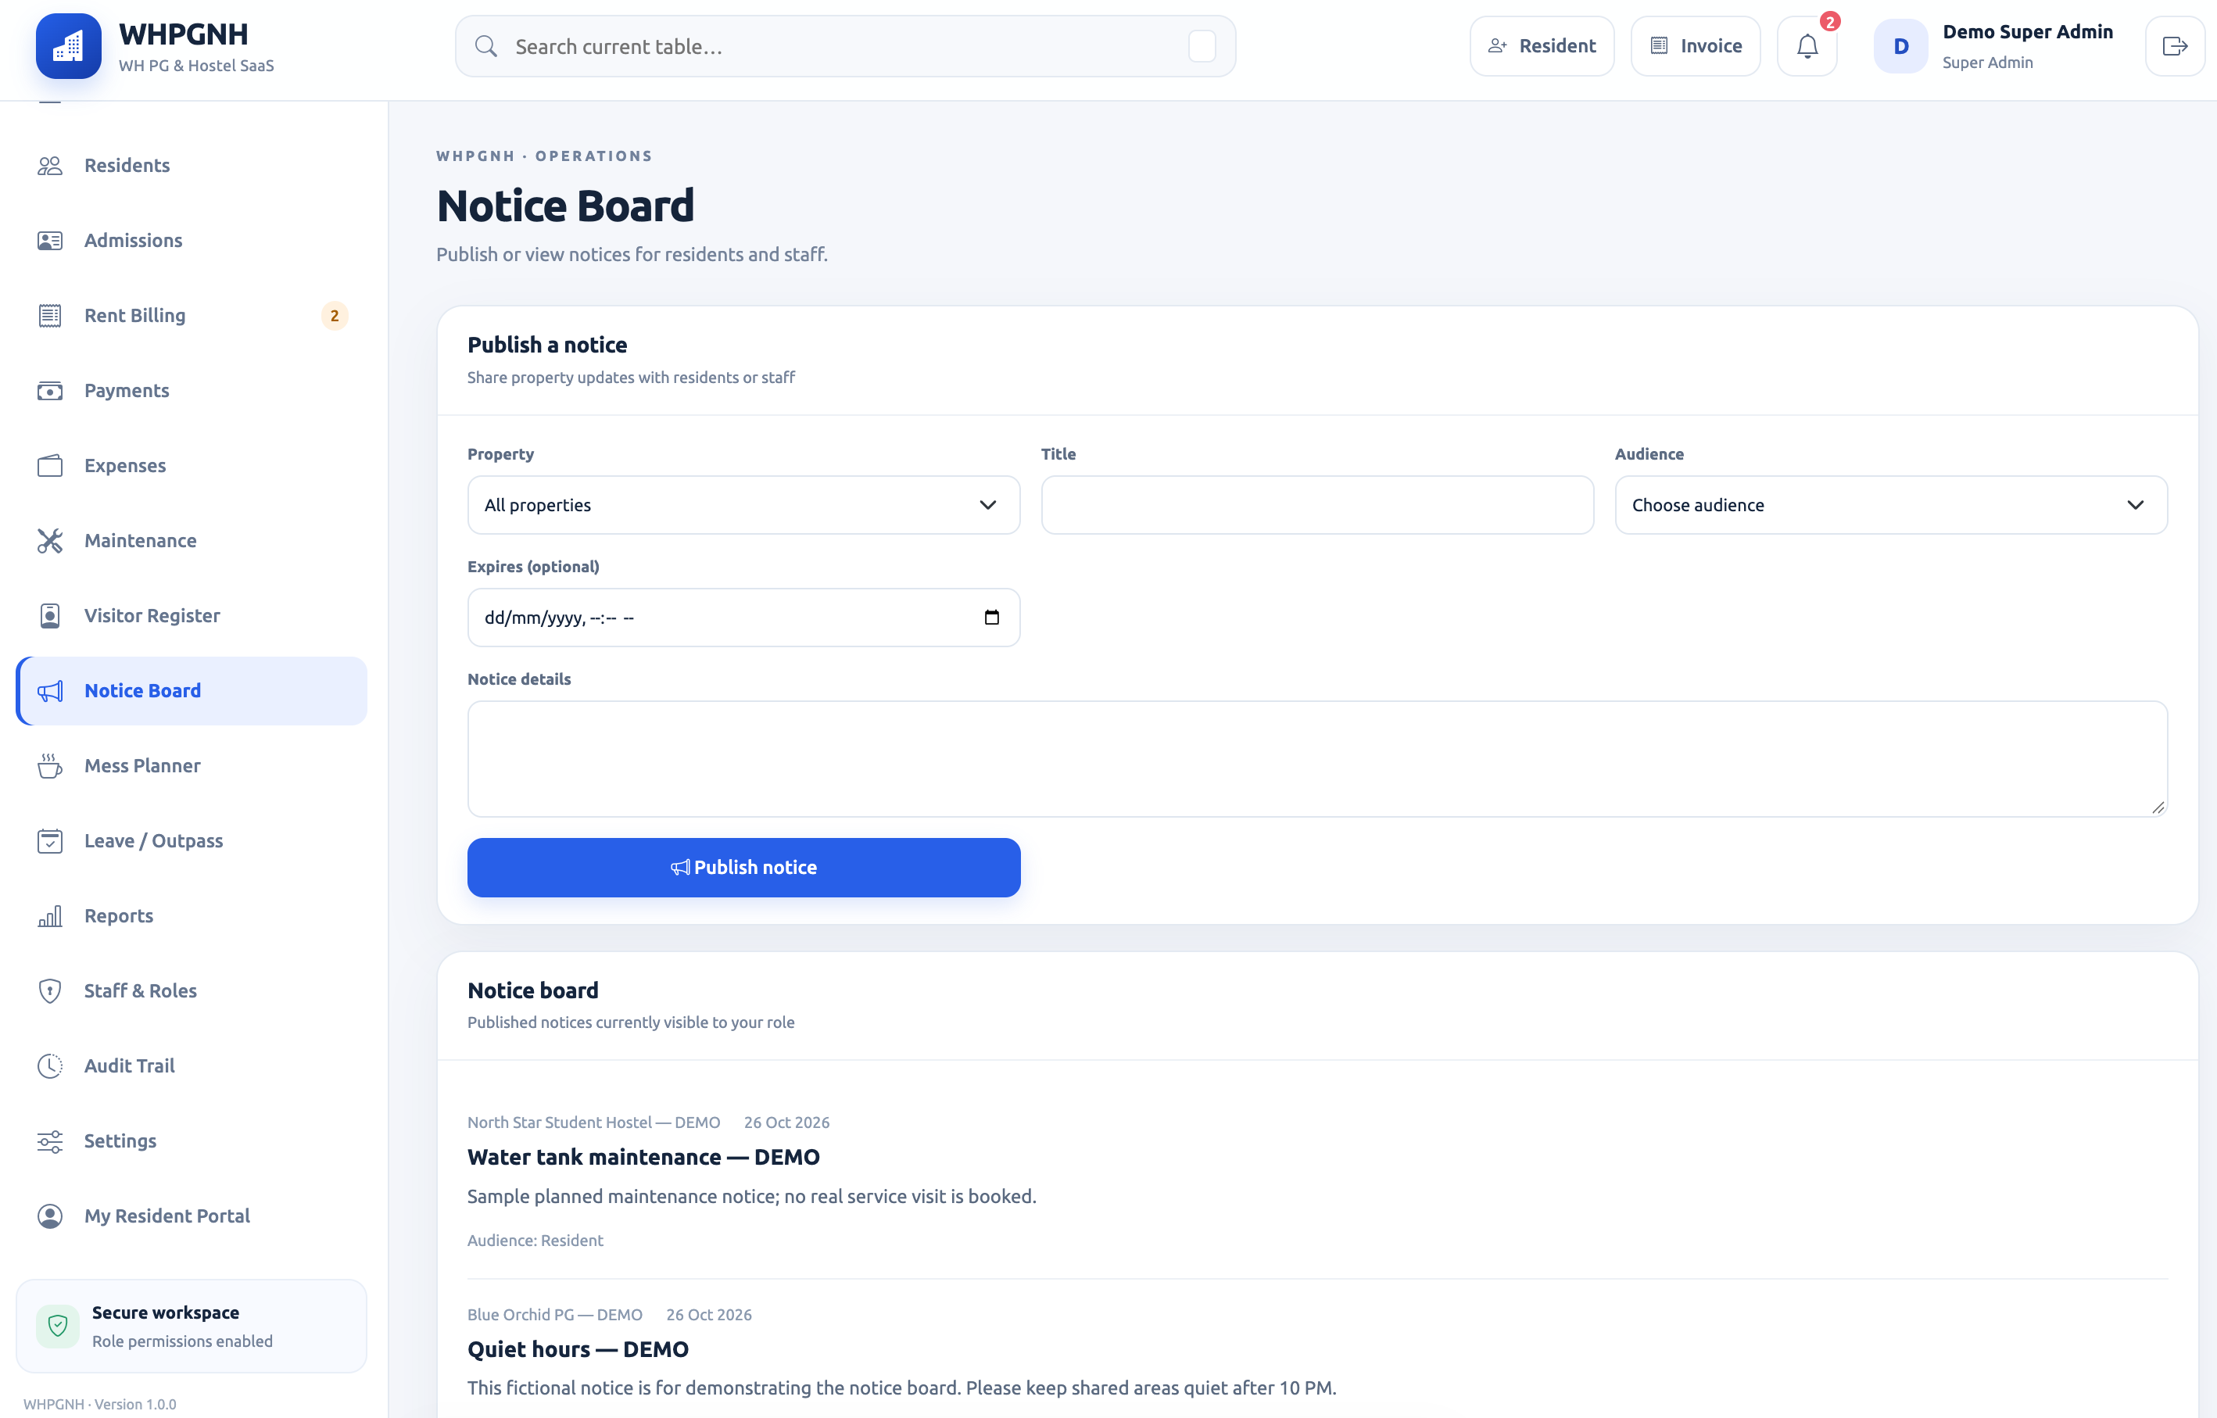This screenshot has width=2217, height=1418.
Task: Open the notifications bell icon
Action: (x=1807, y=46)
